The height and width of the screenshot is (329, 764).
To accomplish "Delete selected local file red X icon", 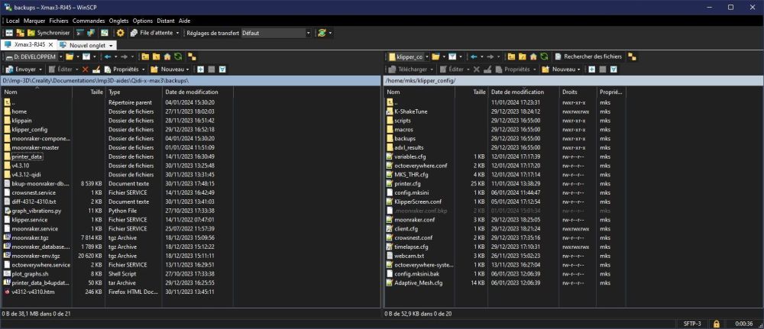I will 86,69.
